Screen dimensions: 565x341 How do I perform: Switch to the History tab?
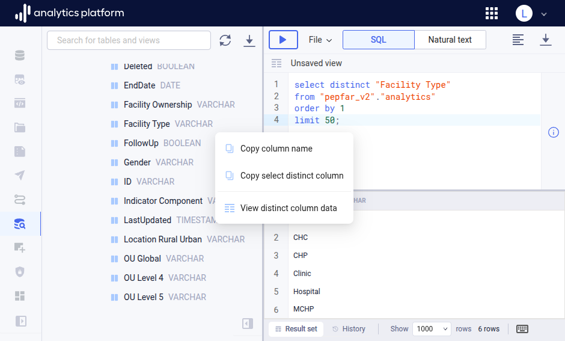click(349, 329)
